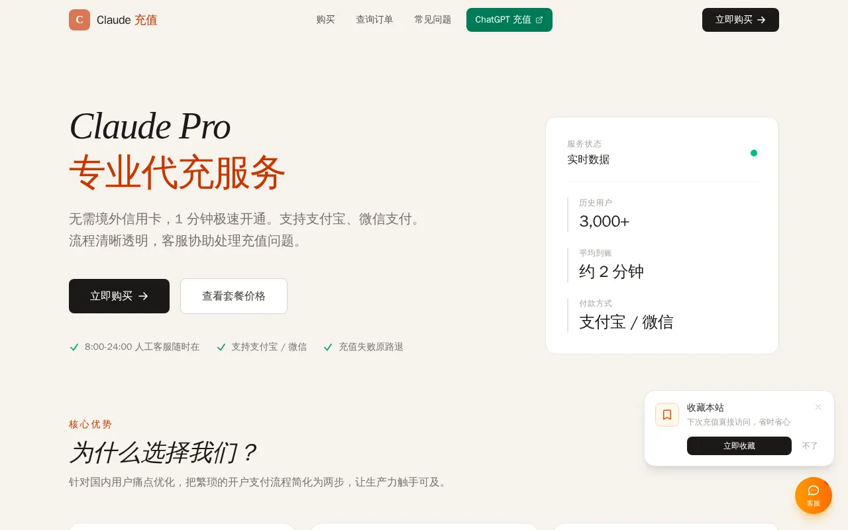
Task: Dismiss popup with 不了
Action: tap(810, 446)
